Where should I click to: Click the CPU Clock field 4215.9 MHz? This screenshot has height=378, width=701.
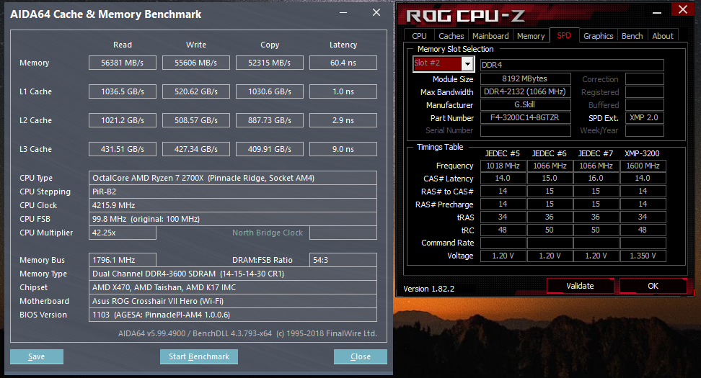(233, 205)
